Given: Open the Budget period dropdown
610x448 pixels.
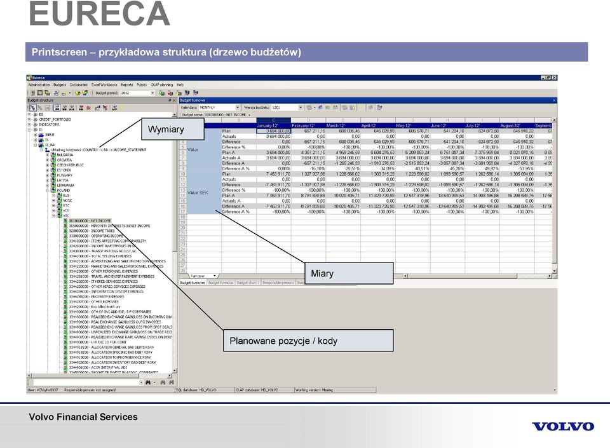Looking at the screenshot, I should click(152, 93).
